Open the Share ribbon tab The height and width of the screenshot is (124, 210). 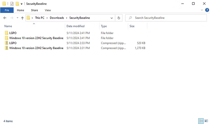pyautogui.click(x=34, y=10)
